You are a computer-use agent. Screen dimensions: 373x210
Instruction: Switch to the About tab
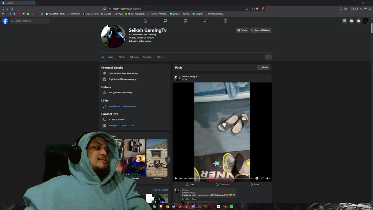(x=111, y=57)
